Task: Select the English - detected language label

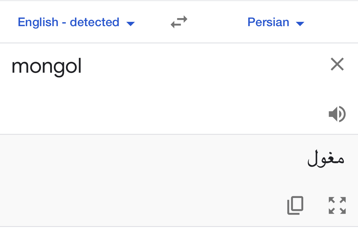Action: pos(68,22)
